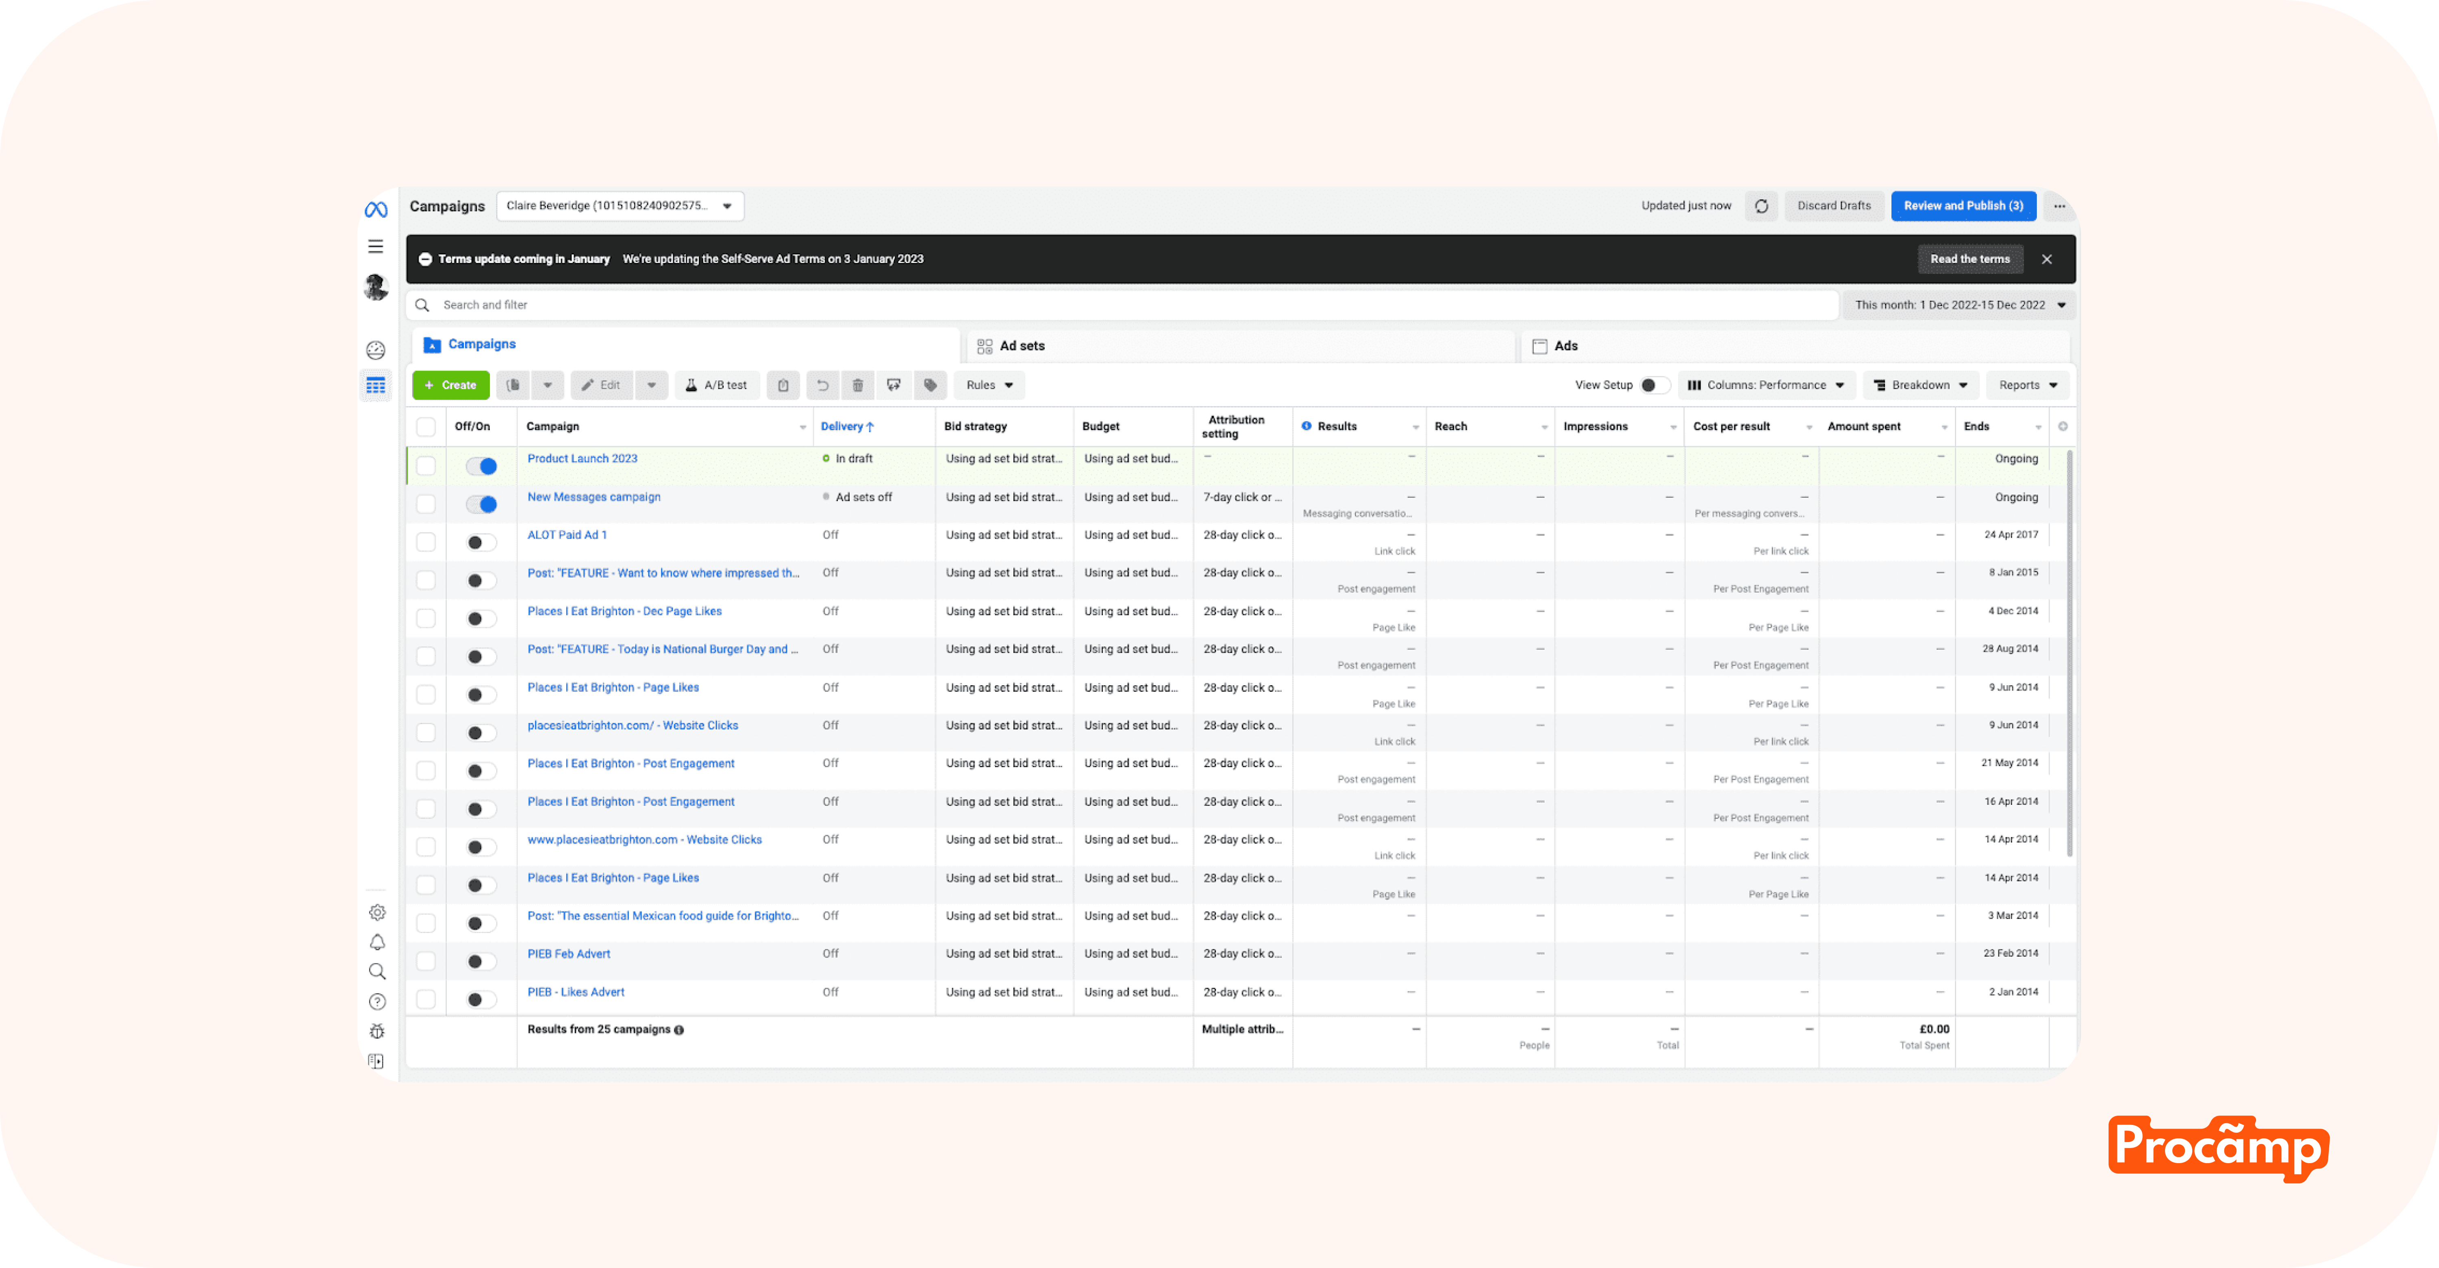Viewport: 2439px width, 1268px height.
Task: Select the Campaigns table icon in sidebar
Action: [x=376, y=385]
